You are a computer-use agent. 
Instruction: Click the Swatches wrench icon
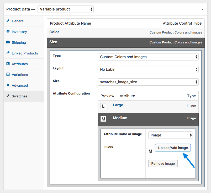[8, 96]
